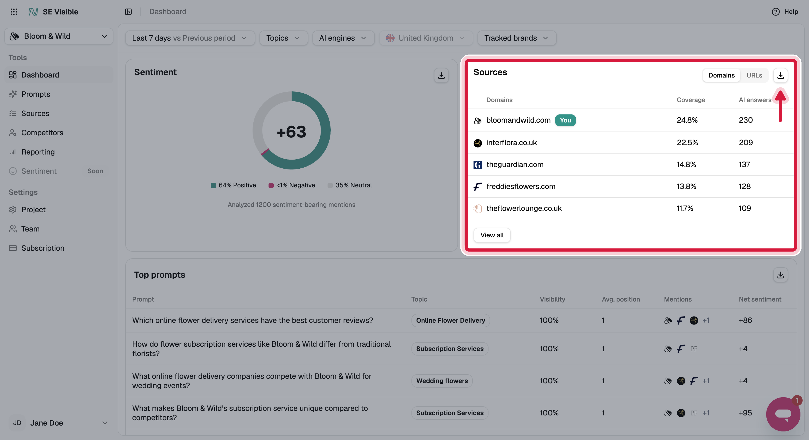
Task: Open the Bloom & Wild project selector
Action: click(x=59, y=36)
